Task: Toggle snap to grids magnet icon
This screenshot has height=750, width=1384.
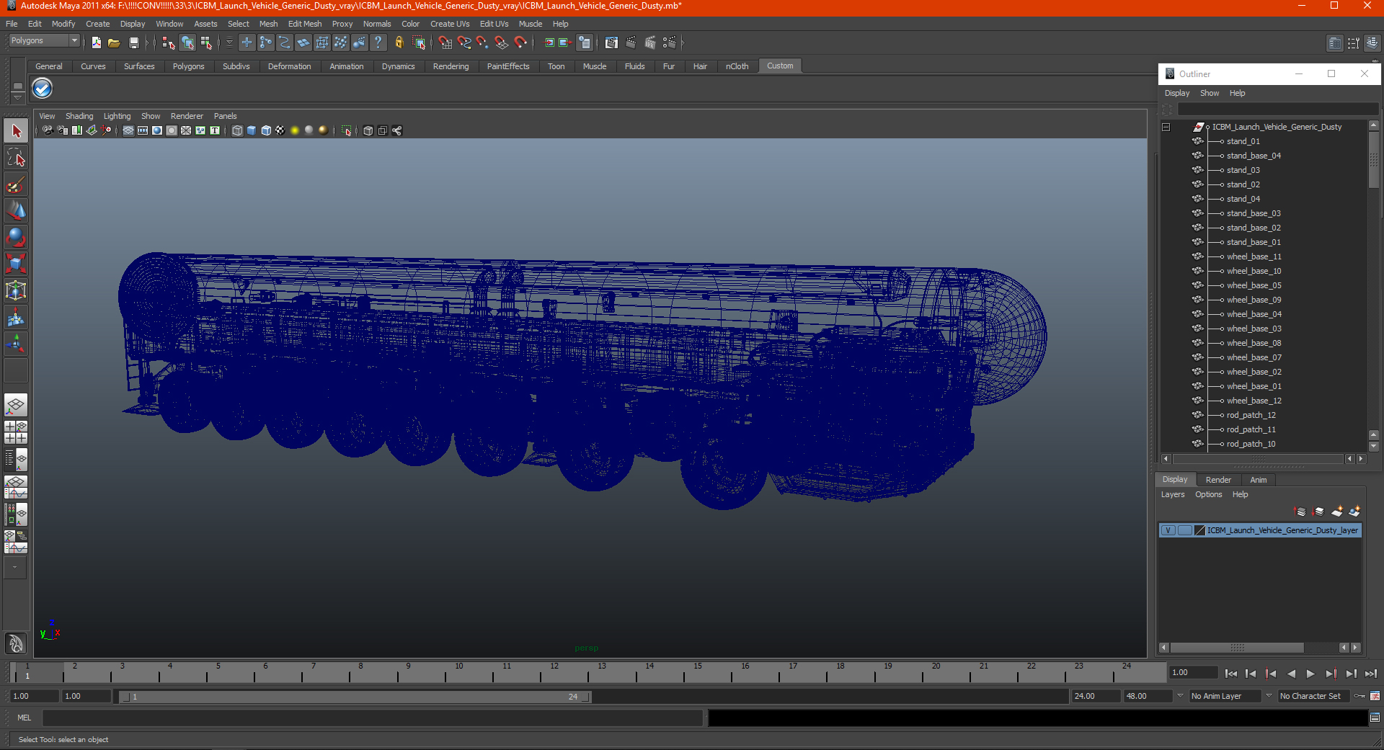Action: 445,43
